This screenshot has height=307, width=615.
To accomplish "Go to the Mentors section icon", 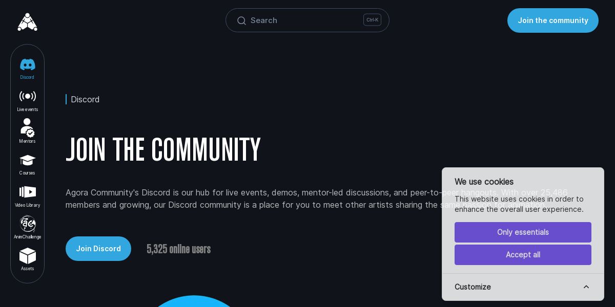I will tap(27, 128).
